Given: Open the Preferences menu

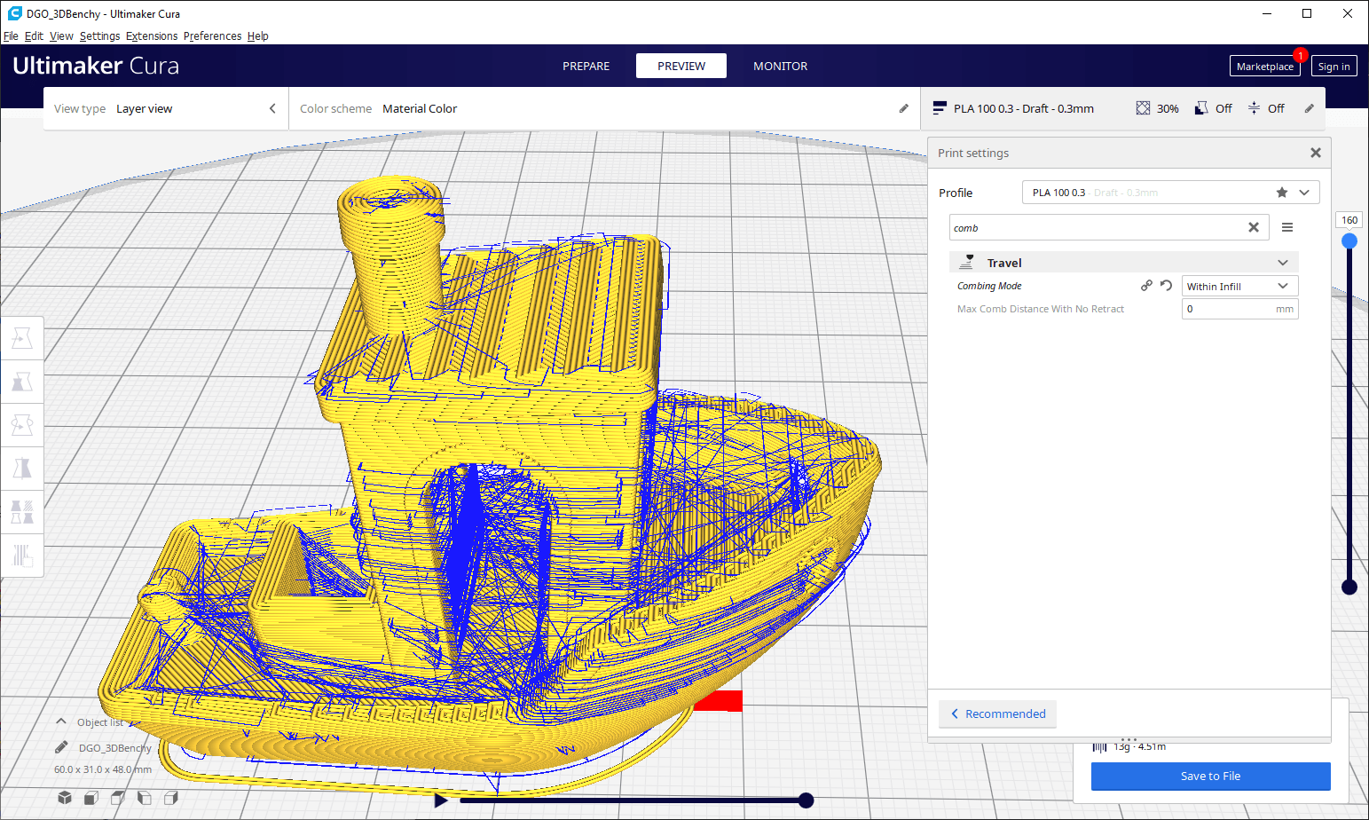Looking at the screenshot, I should pos(212,36).
